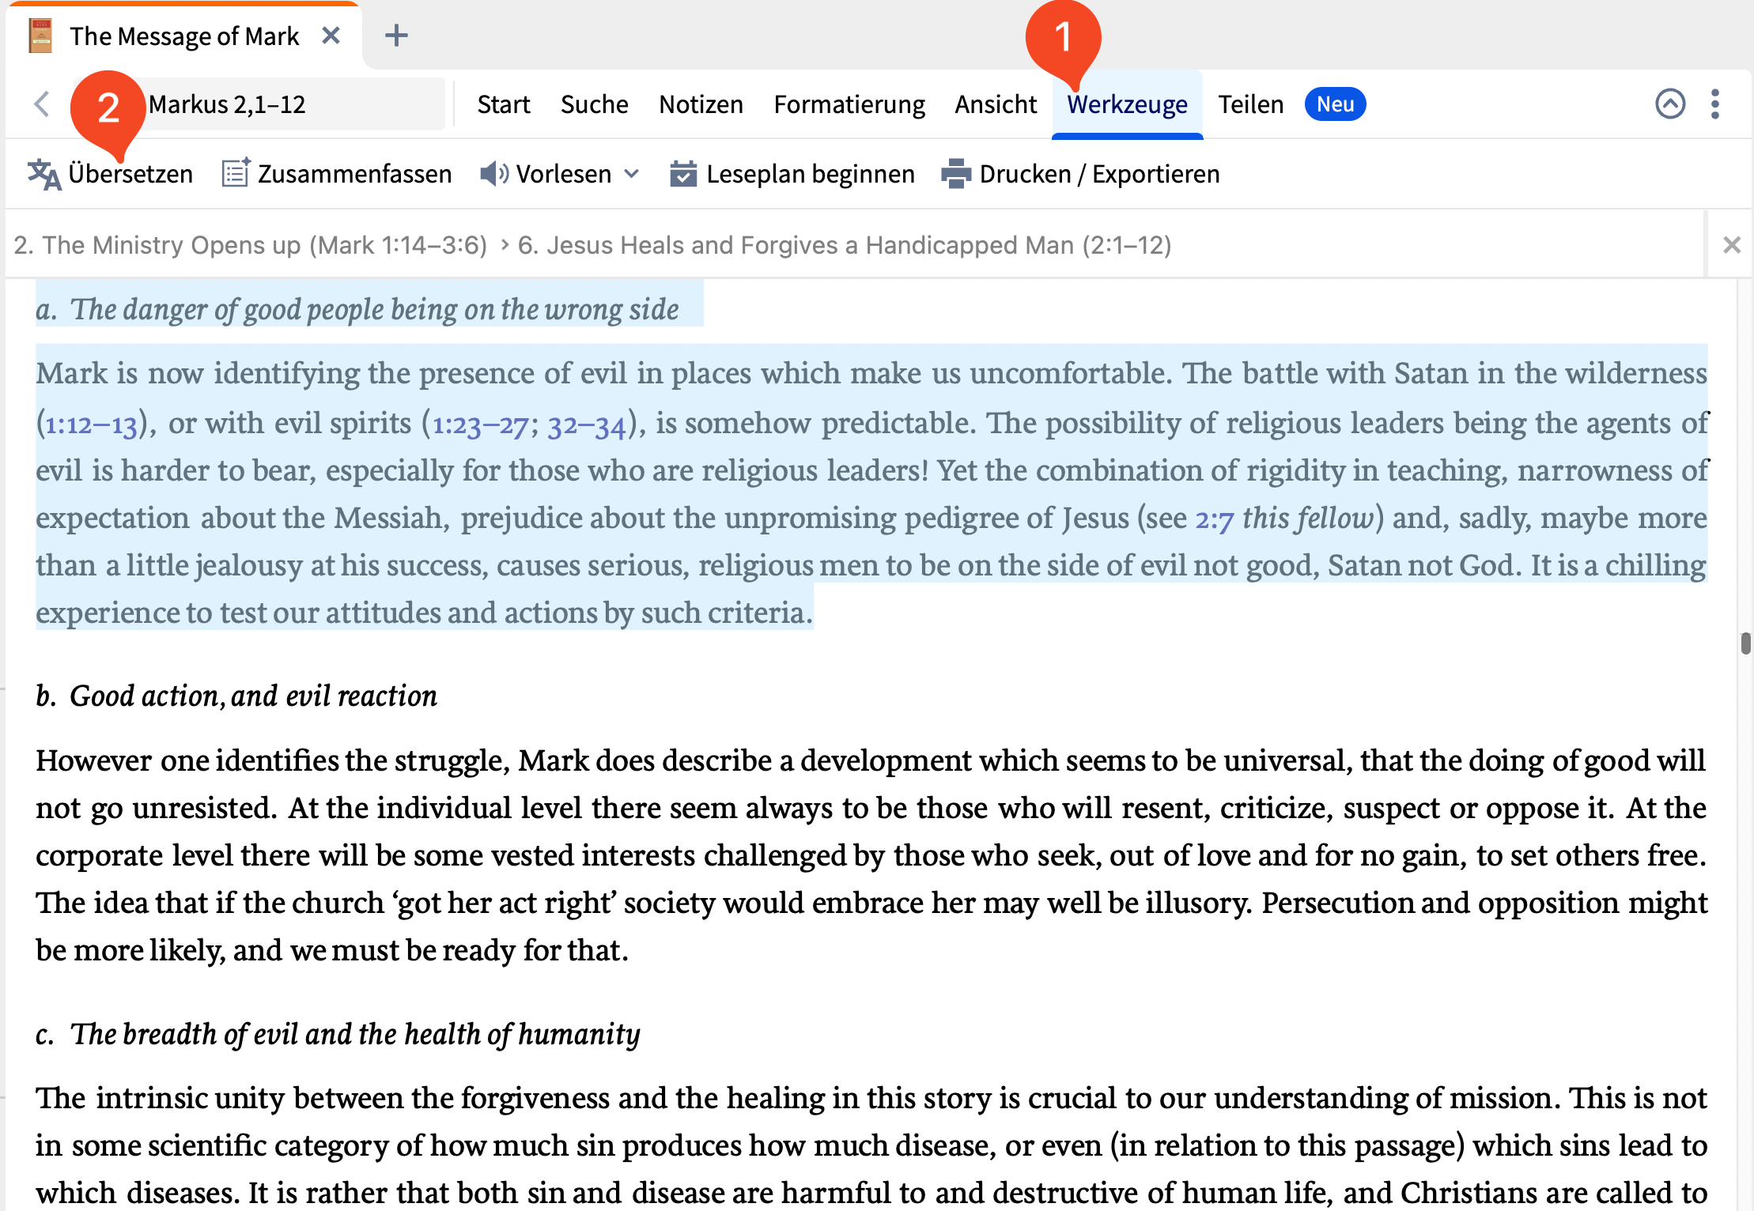
Task: Open the Teilen tab
Action: click(x=1250, y=104)
